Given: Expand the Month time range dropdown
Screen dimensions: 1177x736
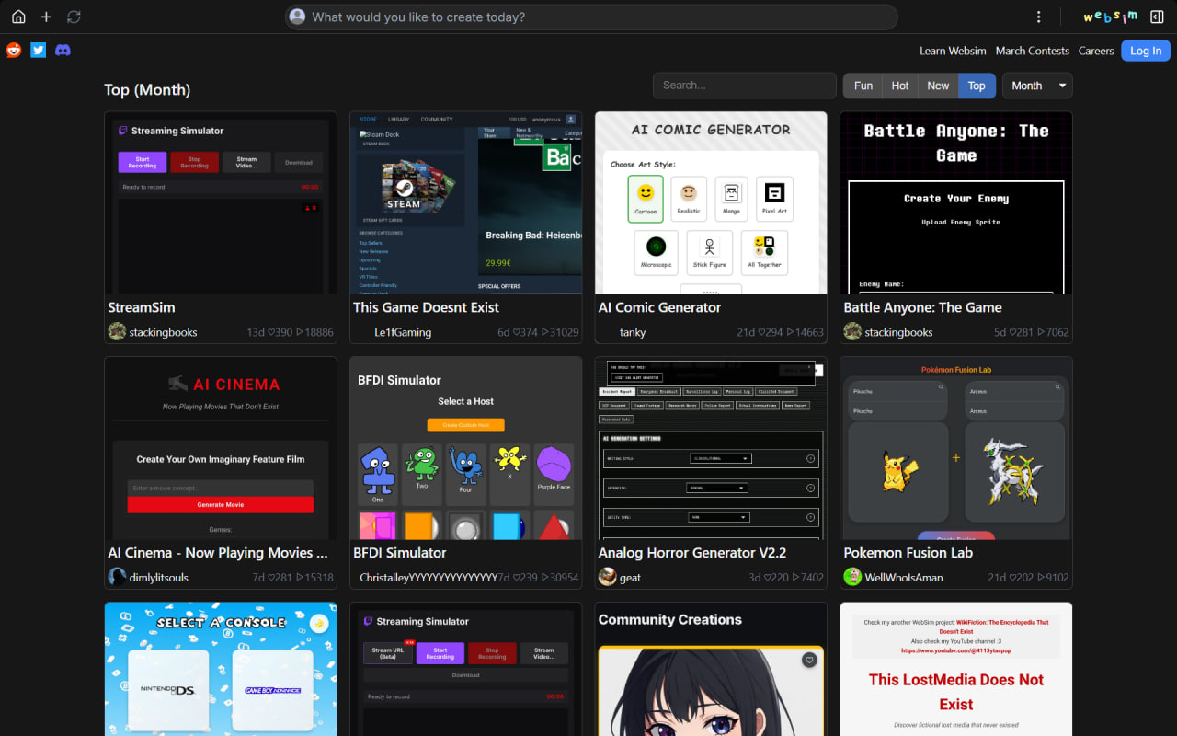Looking at the screenshot, I should (1037, 86).
